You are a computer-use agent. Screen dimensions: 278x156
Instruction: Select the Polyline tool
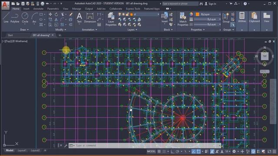click(15, 17)
